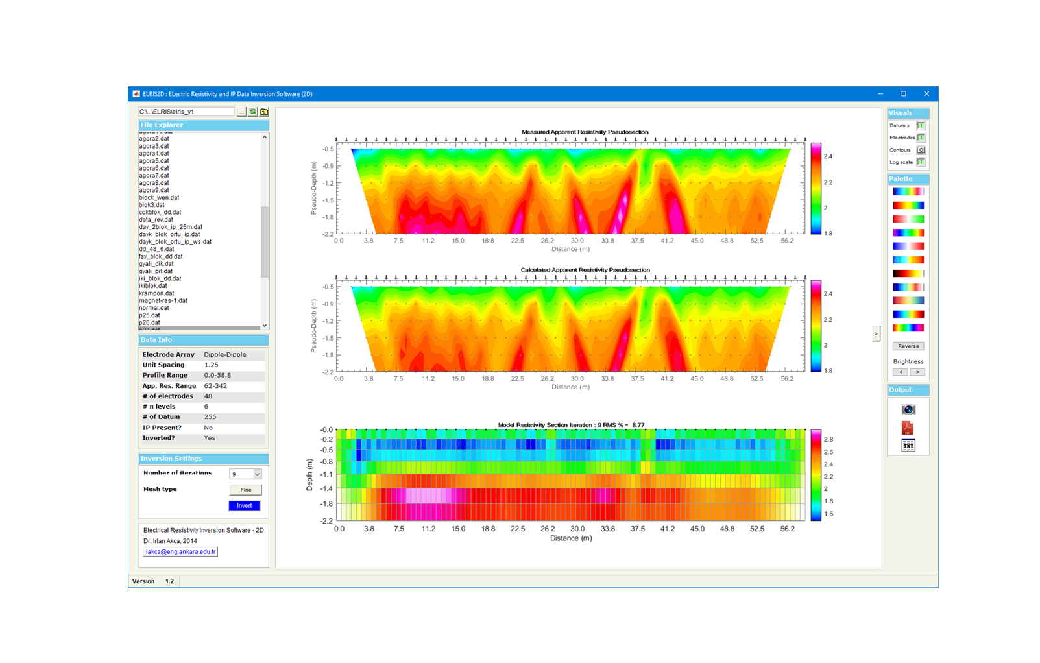Toggle the Contours option
This screenshot has width=1040, height=663.
tap(921, 150)
